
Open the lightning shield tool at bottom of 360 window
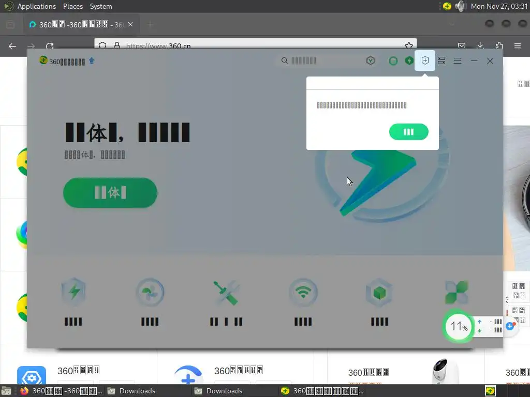pos(73,293)
